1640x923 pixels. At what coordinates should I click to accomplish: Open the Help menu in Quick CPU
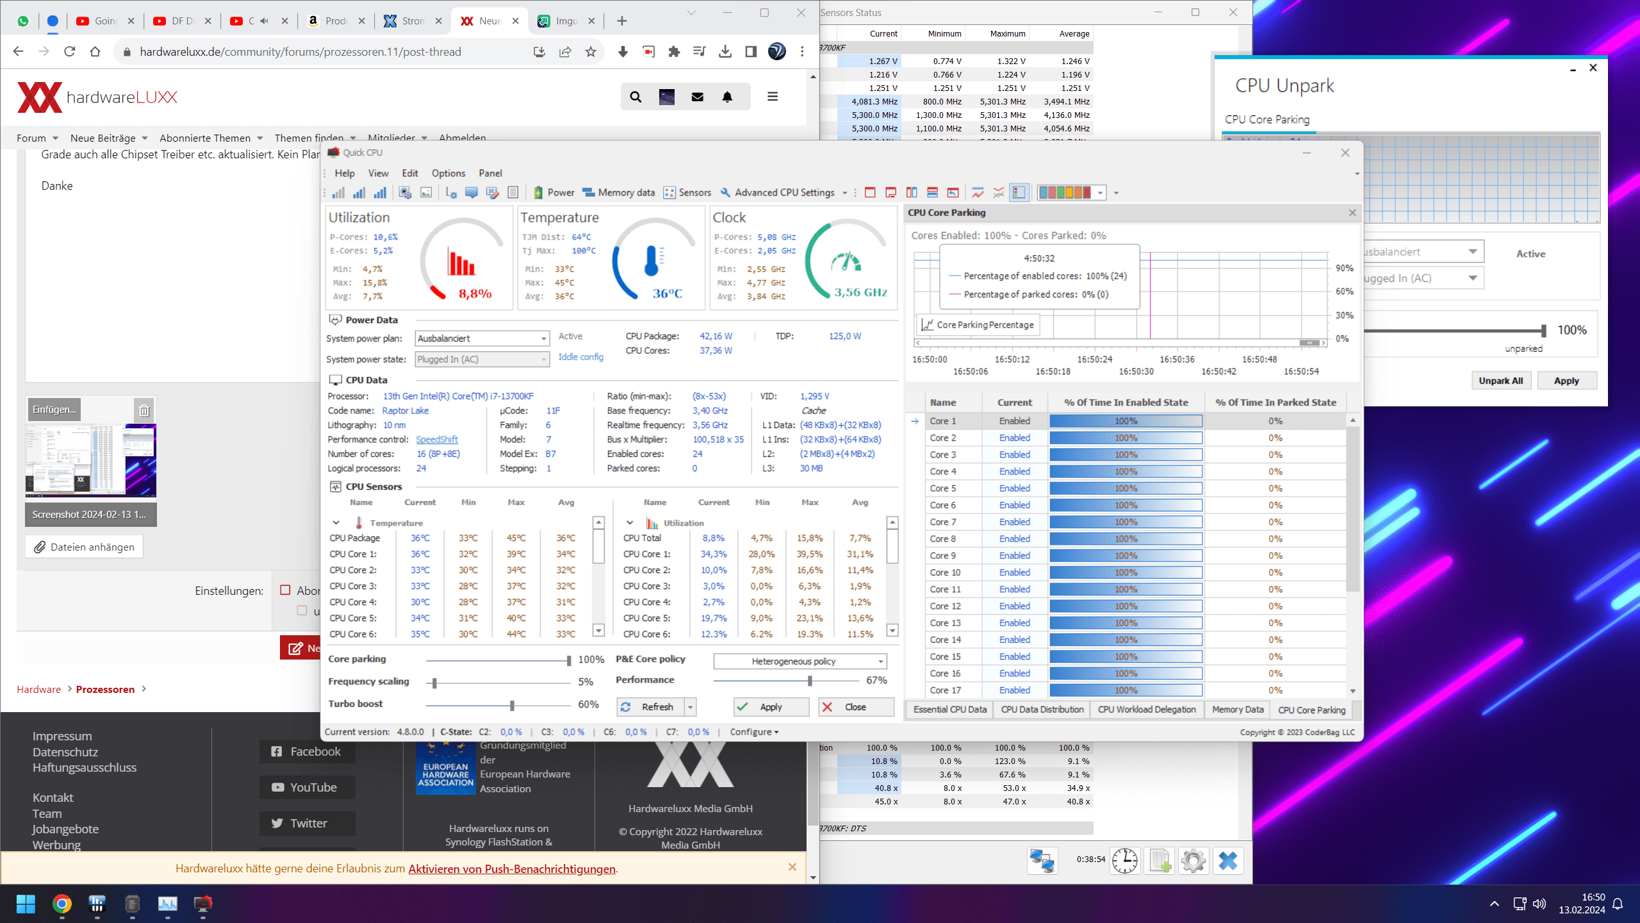pos(345,173)
